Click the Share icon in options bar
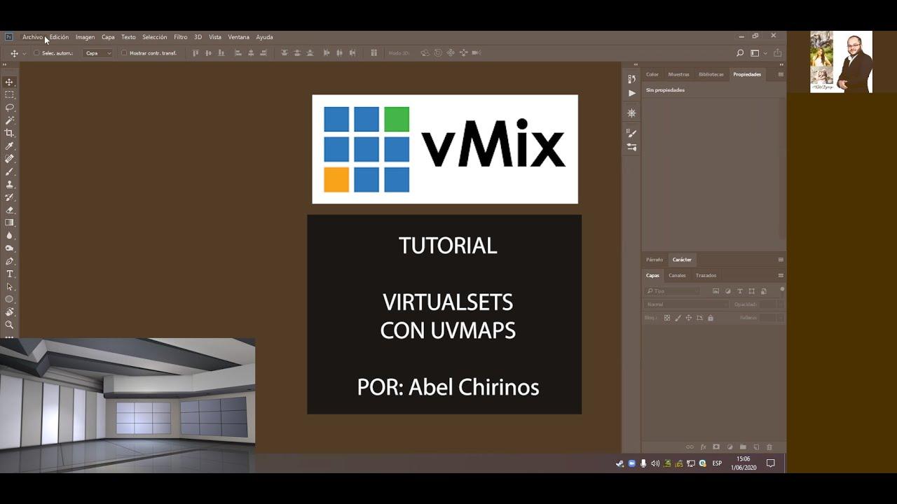The image size is (897, 504). click(x=778, y=53)
